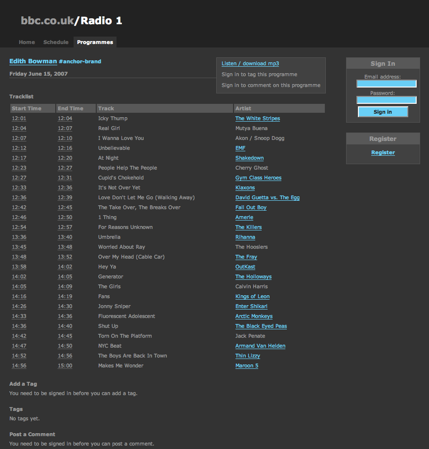Open the Home navigation tab
This screenshot has height=449, width=429.
[x=27, y=42]
